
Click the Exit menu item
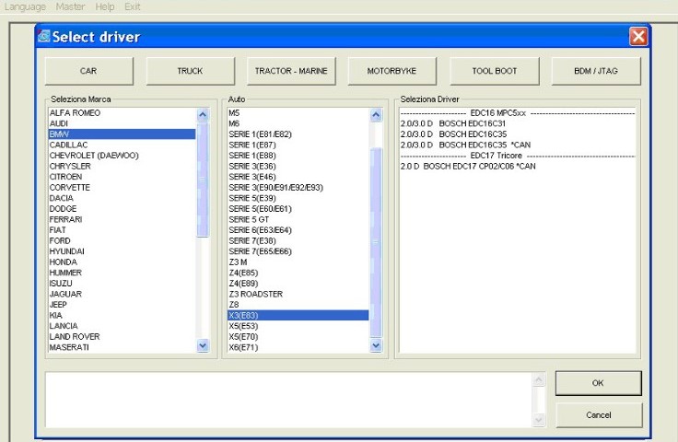click(x=133, y=7)
